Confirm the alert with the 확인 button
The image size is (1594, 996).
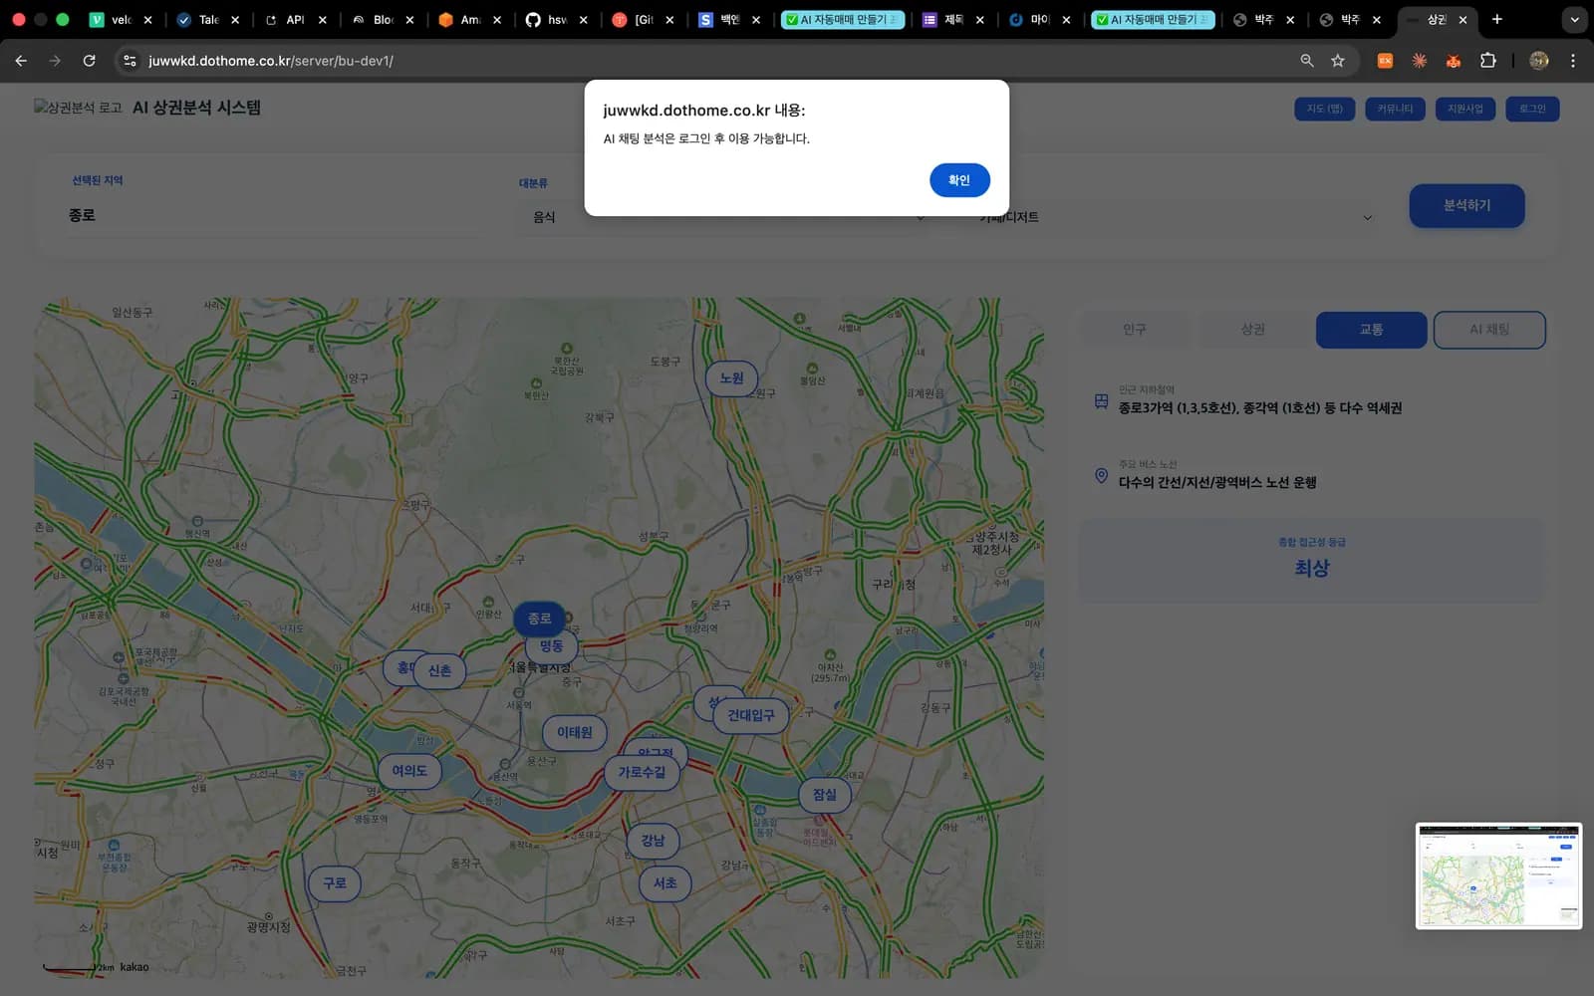[959, 180]
